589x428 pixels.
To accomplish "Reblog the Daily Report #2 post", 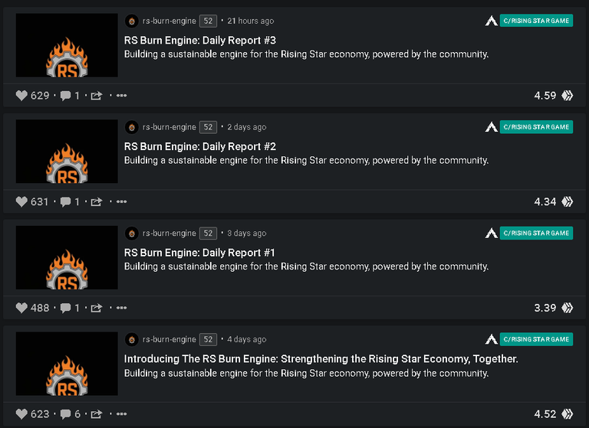I will [x=97, y=202].
